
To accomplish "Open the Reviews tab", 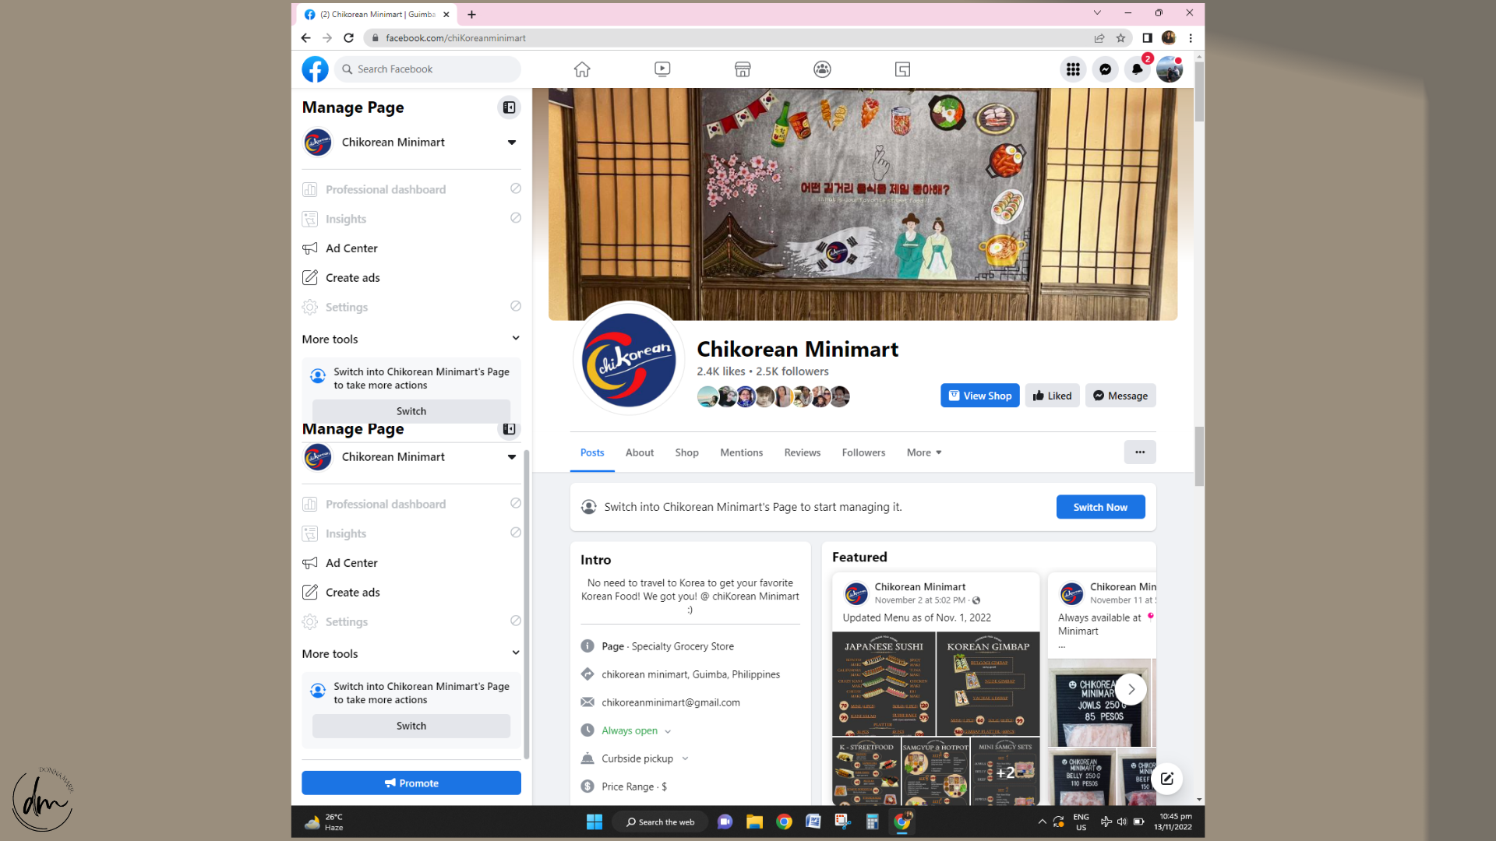I will 802,452.
